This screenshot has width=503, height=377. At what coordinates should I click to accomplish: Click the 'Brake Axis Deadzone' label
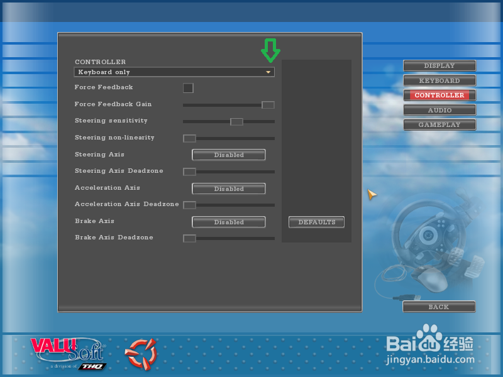pyautogui.click(x=114, y=238)
